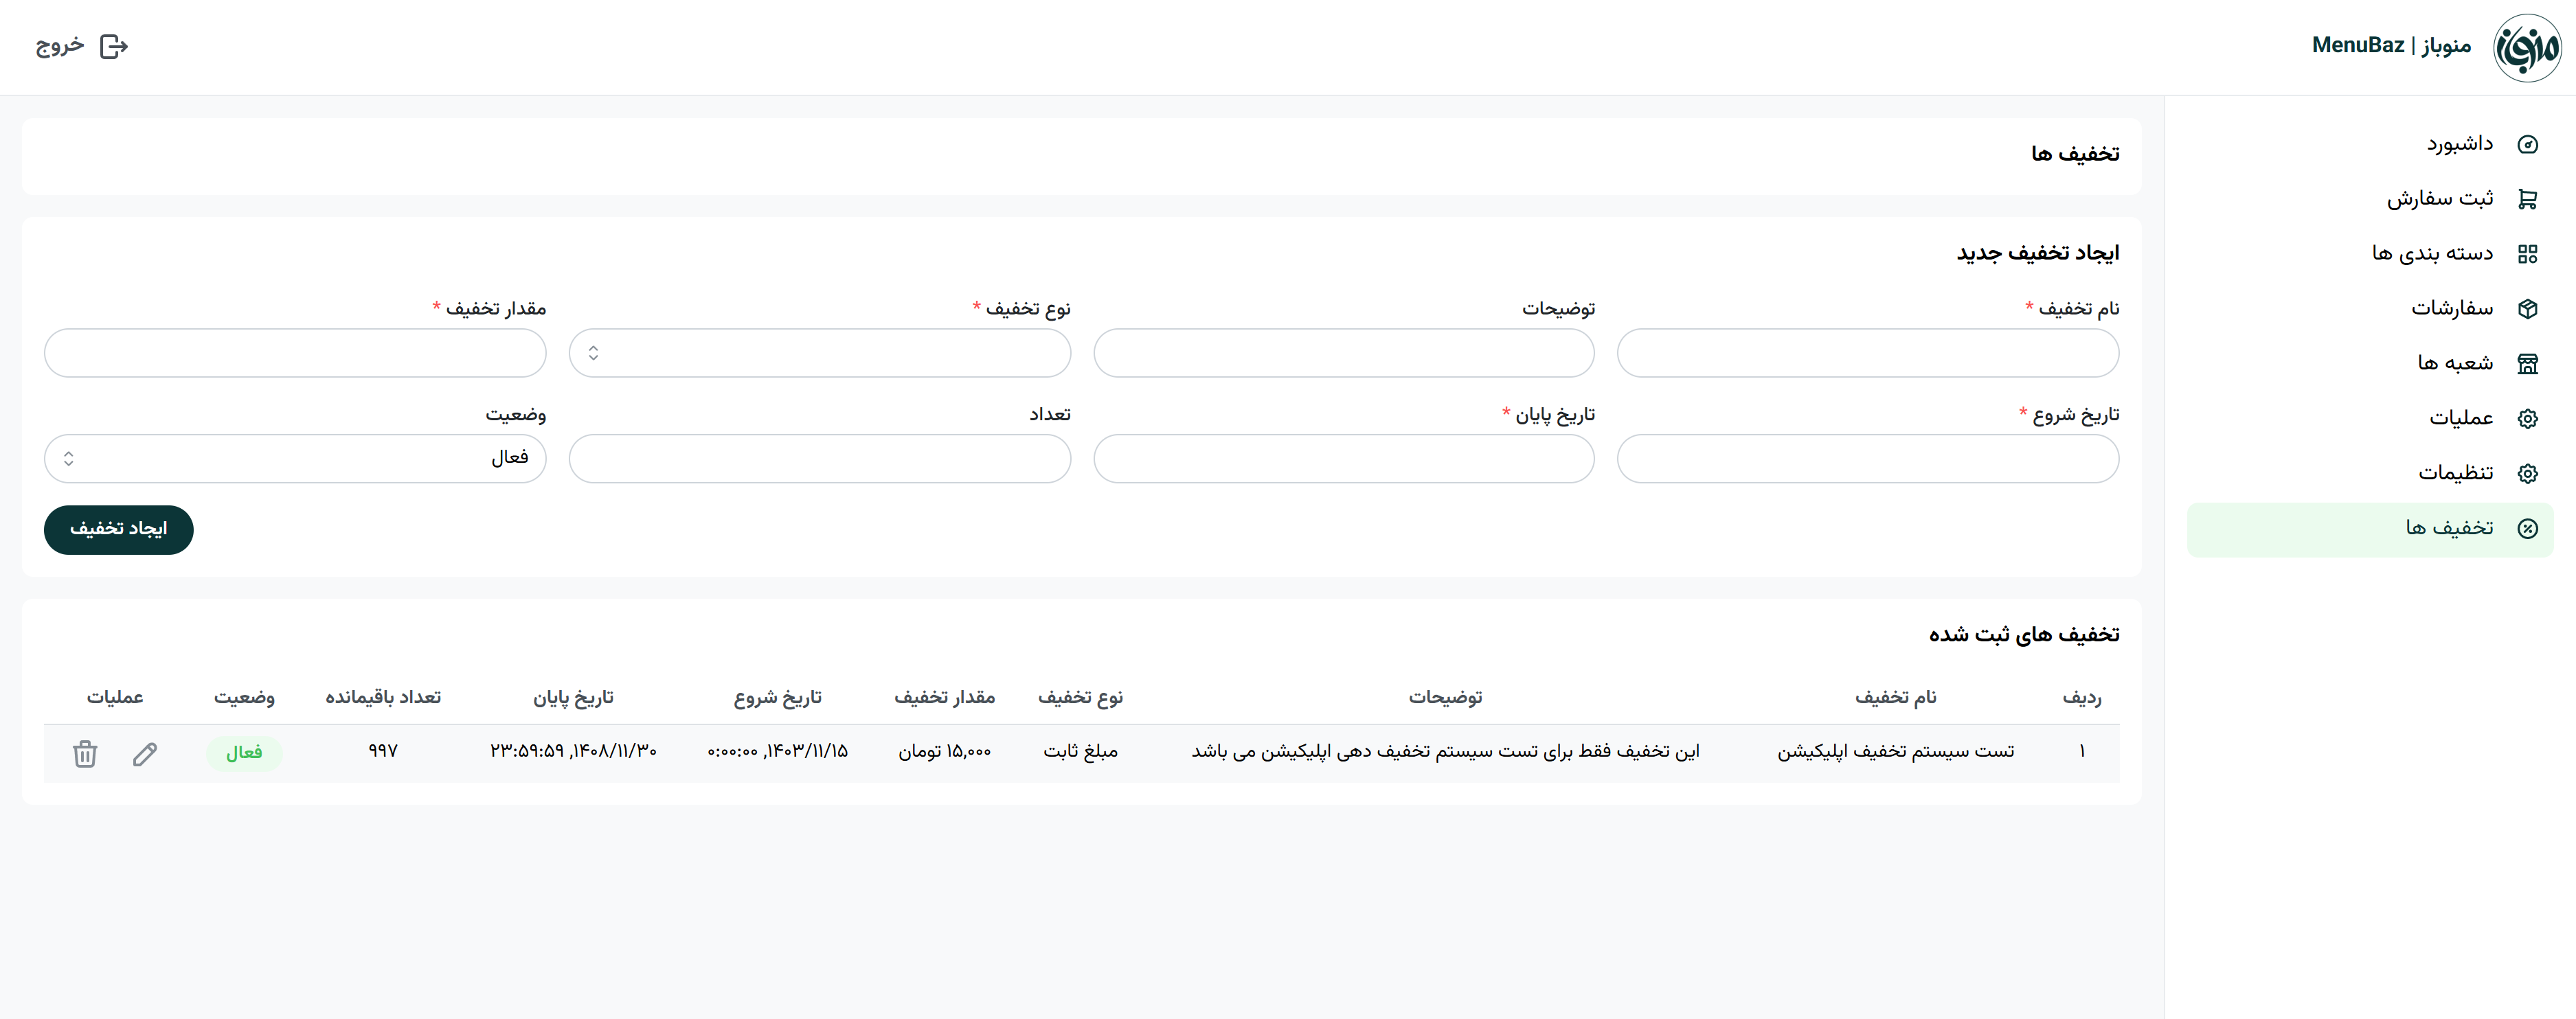This screenshot has width=2576, height=1019.
Task: Click the dashboard (داشبورد) compass icon
Action: pos(2527,145)
